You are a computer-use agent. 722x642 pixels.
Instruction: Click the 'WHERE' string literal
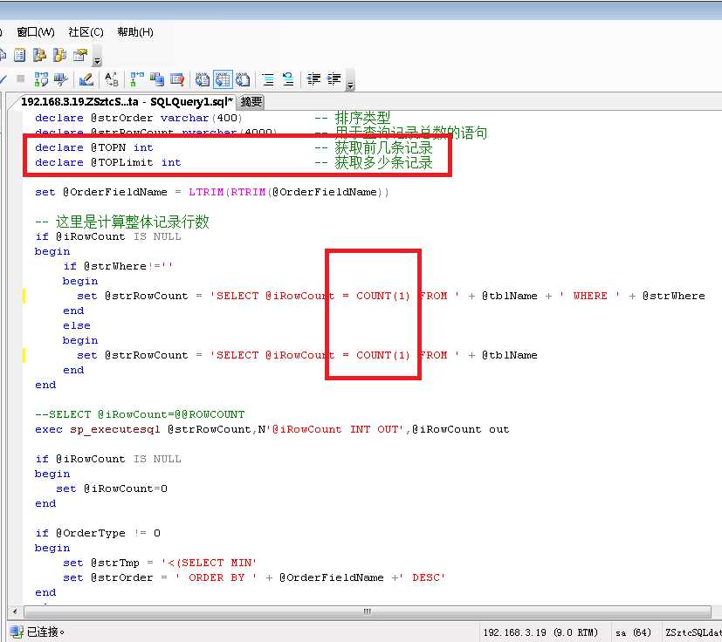point(590,296)
